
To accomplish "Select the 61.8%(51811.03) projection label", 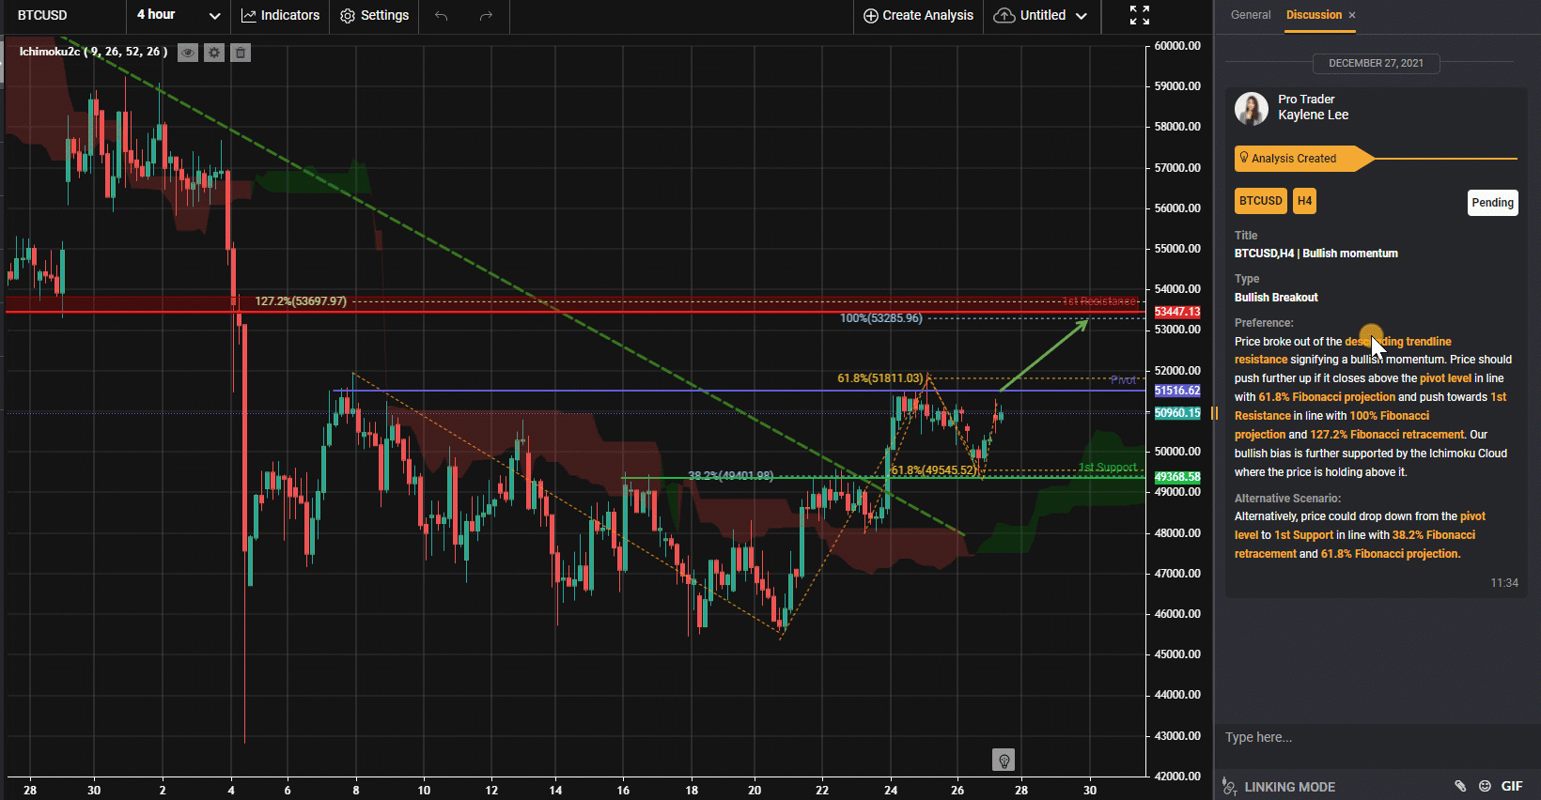I will click(880, 378).
